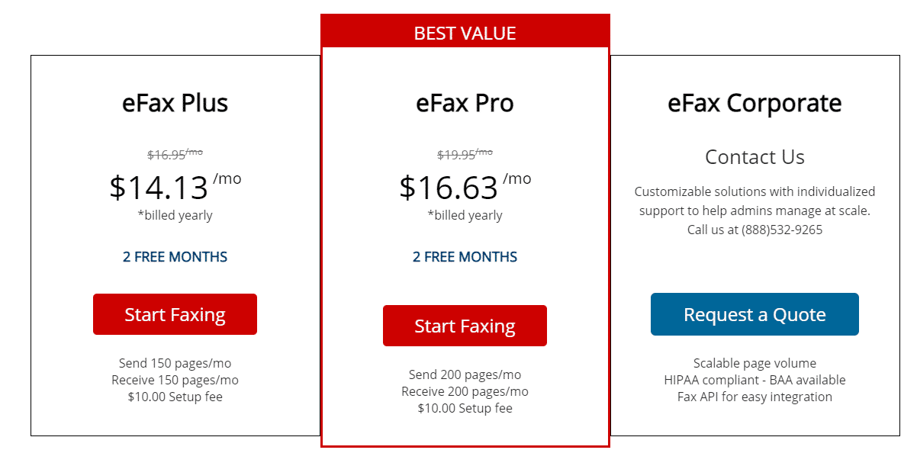Click the $14.13 monthly price

click(159, 188)
